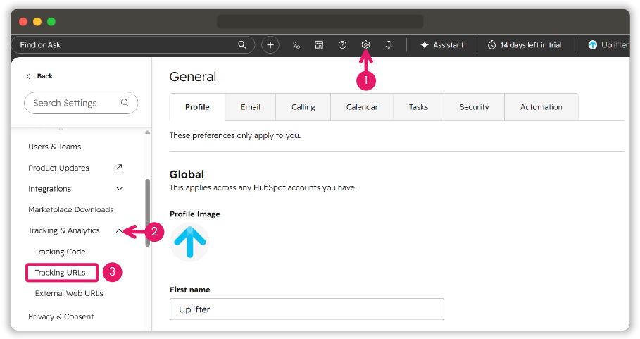Viewport: 640px width, 339px height.
Task: Click the sidebar scroll up arrow
Action: [147, 132]
